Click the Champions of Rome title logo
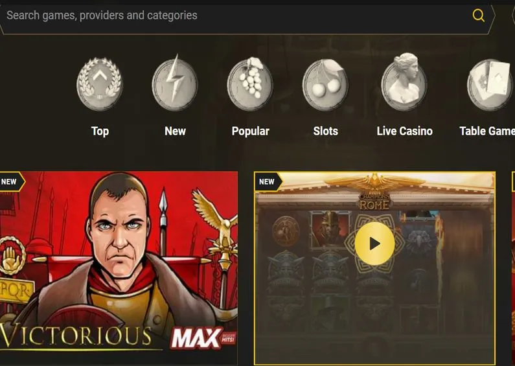Viewport: 515px width, 366px height. coord(374,201)
